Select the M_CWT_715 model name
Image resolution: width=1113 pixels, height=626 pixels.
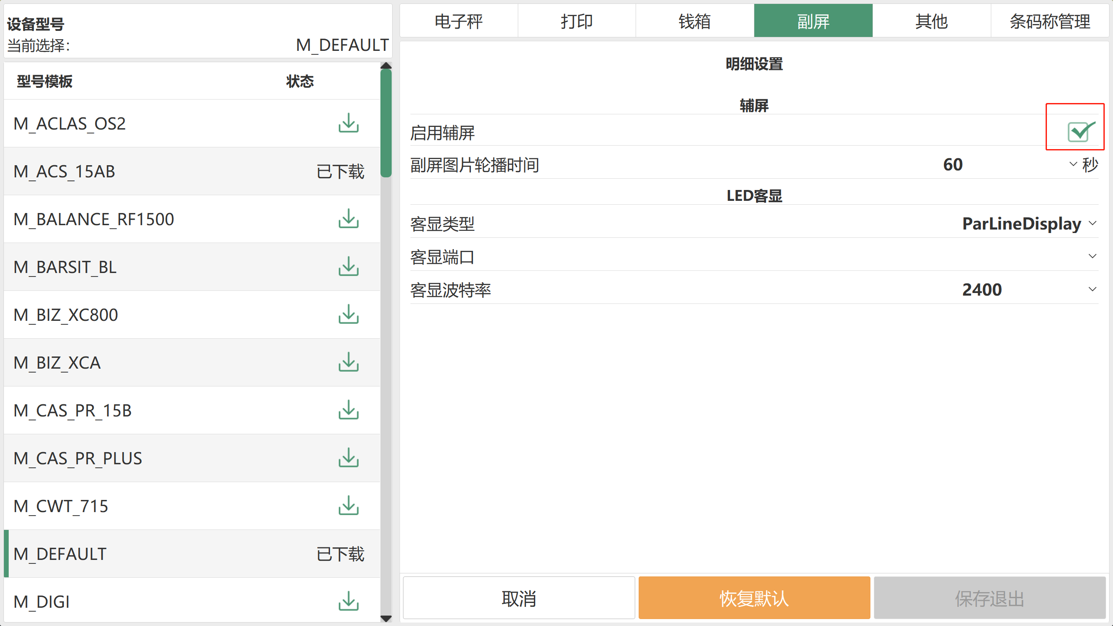pos(61,506)
